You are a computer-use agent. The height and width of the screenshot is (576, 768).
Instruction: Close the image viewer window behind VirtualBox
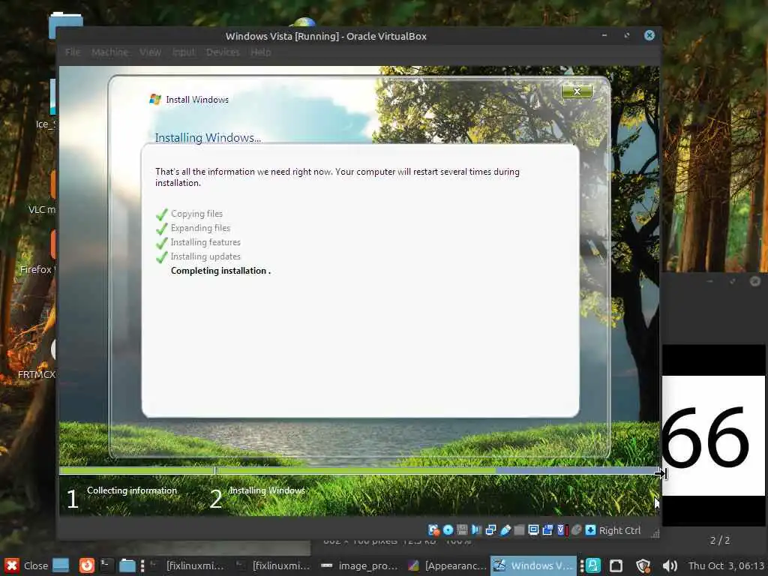tap(754, 281)
